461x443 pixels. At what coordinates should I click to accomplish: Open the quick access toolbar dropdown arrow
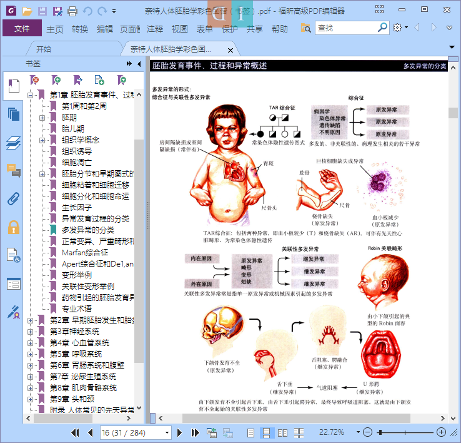tap(114, 11)
